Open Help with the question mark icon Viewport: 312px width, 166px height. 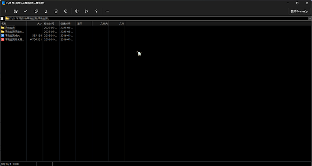tap(96, 11)
